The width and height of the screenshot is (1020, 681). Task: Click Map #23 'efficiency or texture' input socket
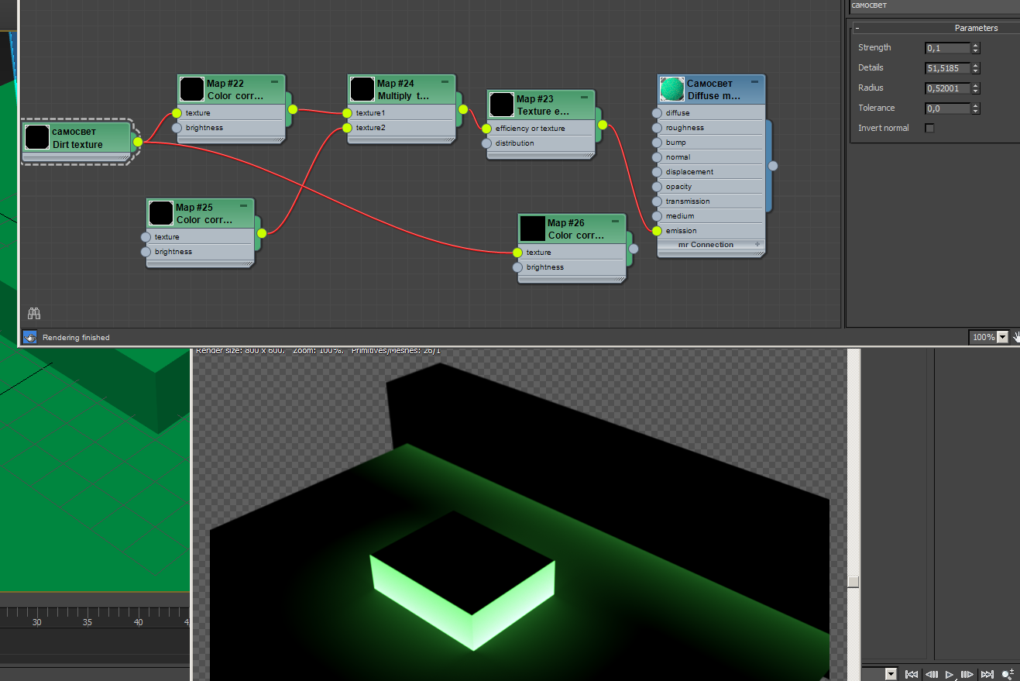(486, 129)
